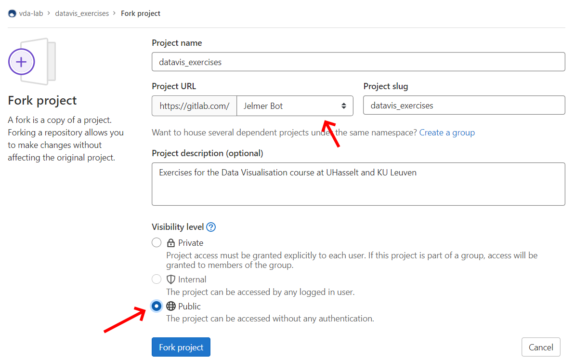Click the Visibility level help question icon
Viewport: 575px width, 360px height.
[x=211, y=227]
